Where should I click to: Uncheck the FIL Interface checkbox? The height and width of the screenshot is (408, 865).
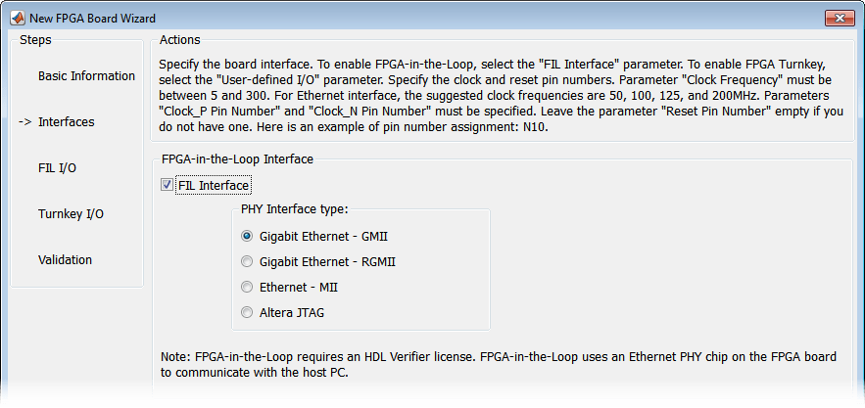[167, 185]
